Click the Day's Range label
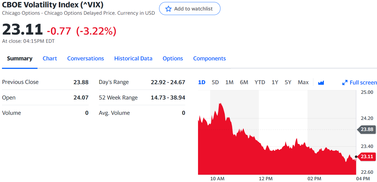This screenshot has width=377, height=182. (x=114, y=82)
